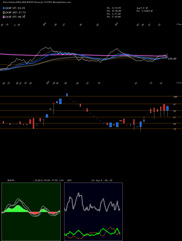
Task: Open the ADX indicator chart
Action: click(93, 212)
